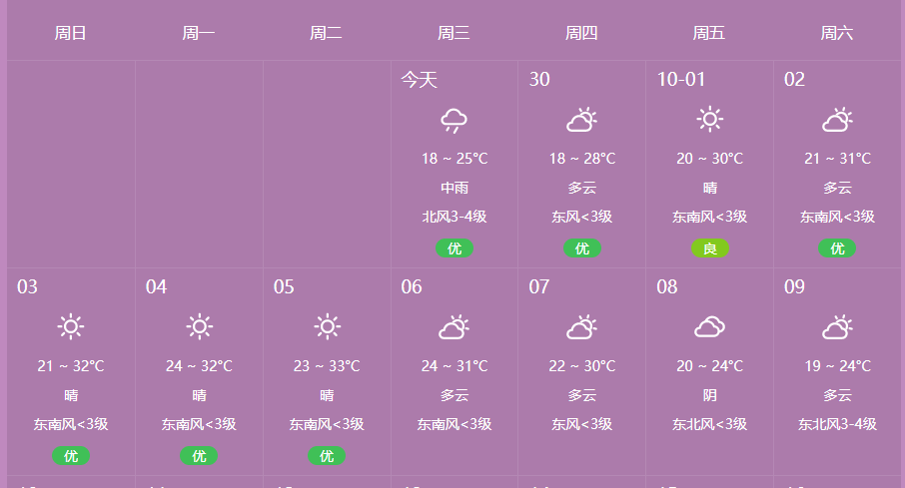Click the sun icon for day 04

point(199,327)
